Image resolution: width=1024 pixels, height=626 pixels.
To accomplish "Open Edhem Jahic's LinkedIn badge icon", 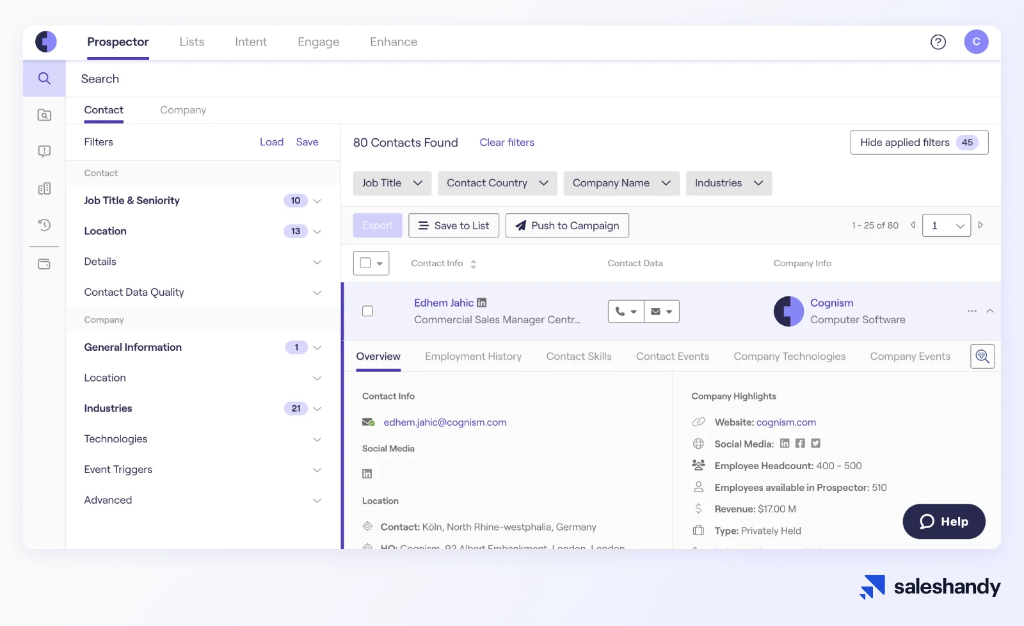I will click(482, 303).
